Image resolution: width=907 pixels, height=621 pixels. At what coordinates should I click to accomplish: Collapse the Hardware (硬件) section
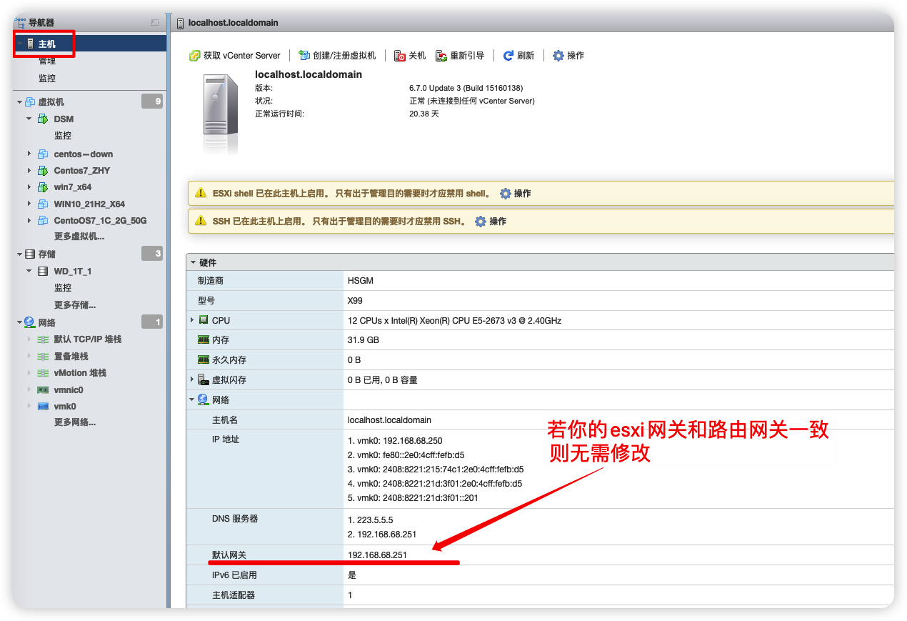coord(193,263)
